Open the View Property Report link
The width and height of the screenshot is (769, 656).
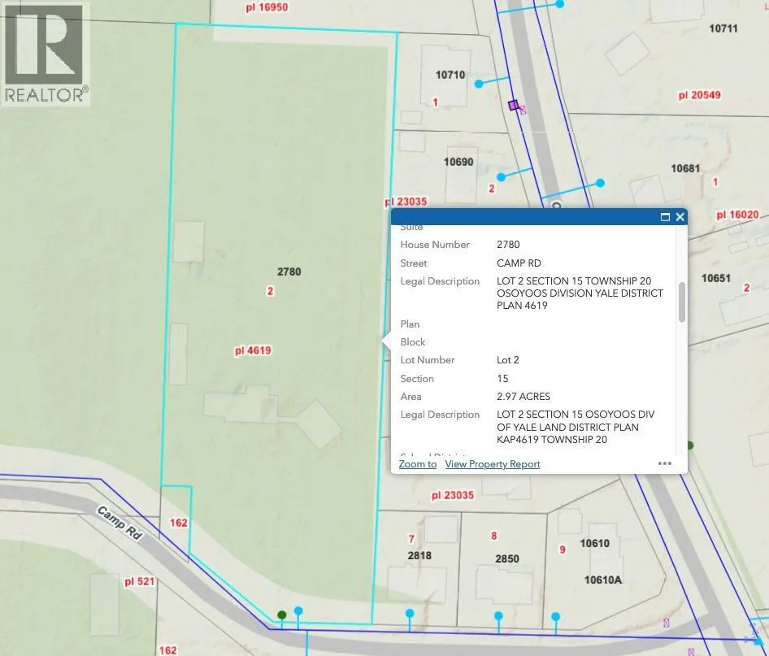click(x=492, y=464)
